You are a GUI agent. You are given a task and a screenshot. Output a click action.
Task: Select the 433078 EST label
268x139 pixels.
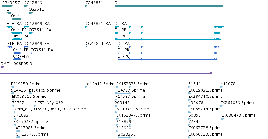coord(196,103)
